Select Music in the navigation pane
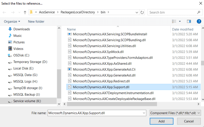This screenshot has width=204, height=127. click(x=18, y=36)
